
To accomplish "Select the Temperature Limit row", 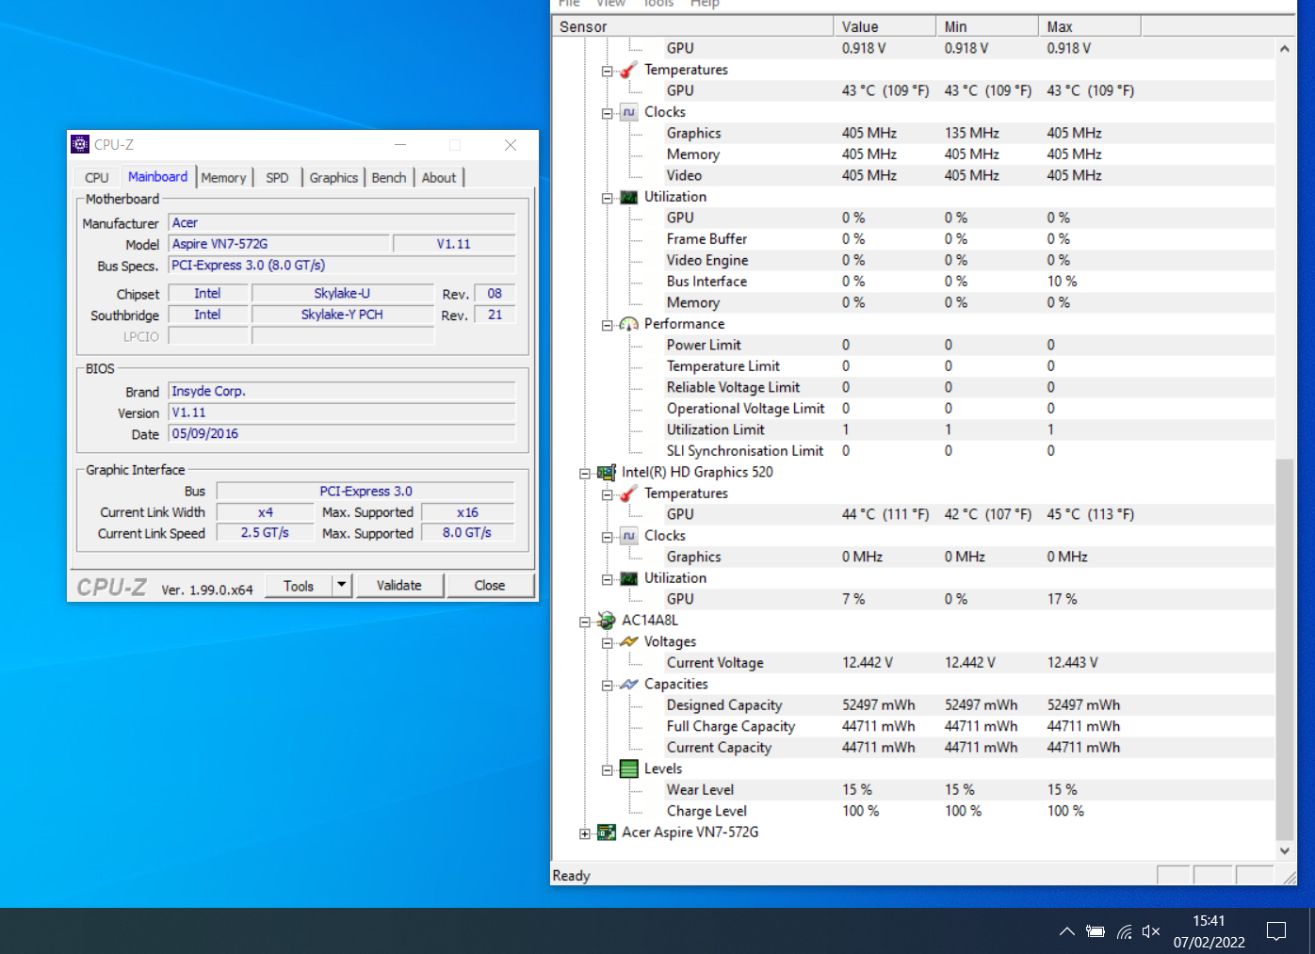I will pos(914,366).
